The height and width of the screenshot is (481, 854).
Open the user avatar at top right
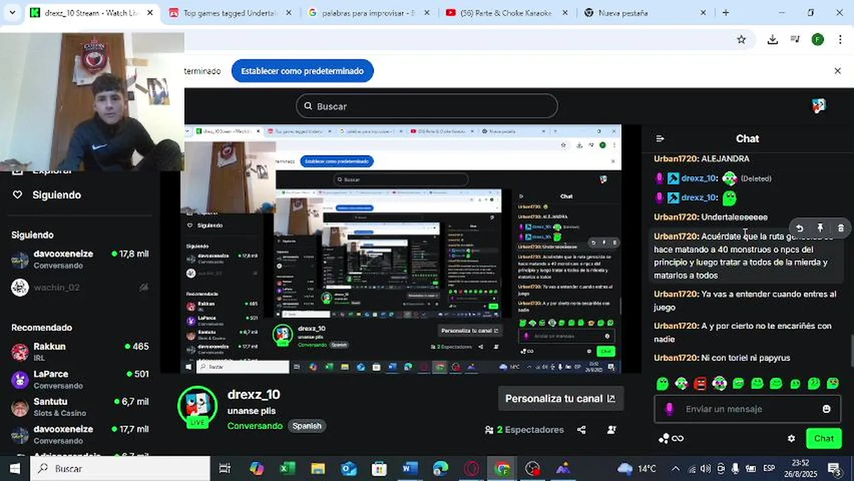tap(819, 106)
